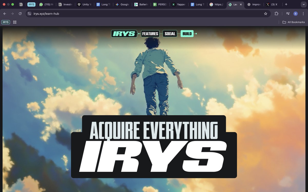This screenshot has height=192, width=308.
Task: Open a new browser tab
Action: (x=286, y=4)
